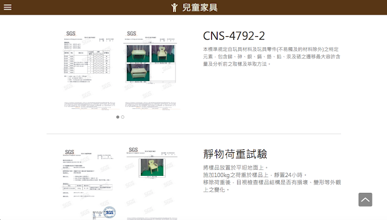Click the scroll-to-top arrow button
The image size is (387, 220).
[x=365, y=199]
